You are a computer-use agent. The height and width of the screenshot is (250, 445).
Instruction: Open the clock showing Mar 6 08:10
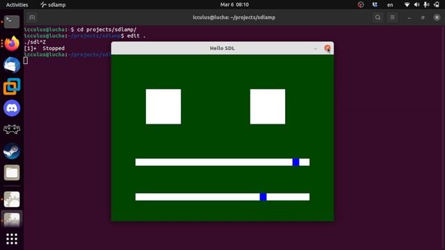[x=234, y=5]
